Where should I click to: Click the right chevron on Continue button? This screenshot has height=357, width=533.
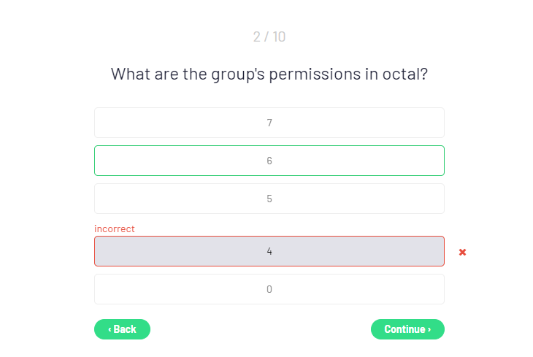tap(429, 329)
